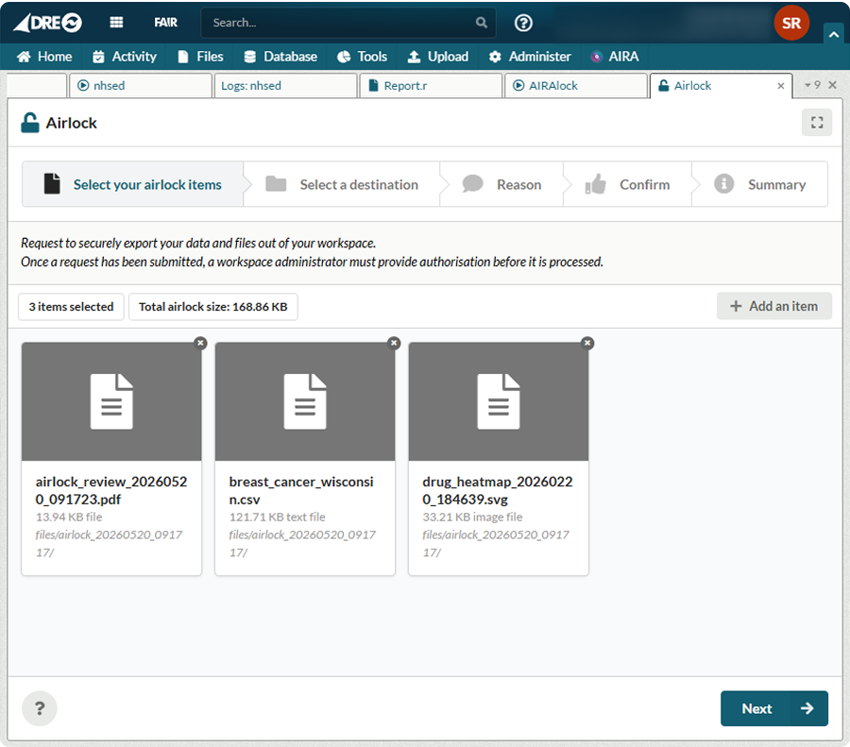Switch to the nhsed tab
The image size is (850, 747).
click(x=140, y=86)
